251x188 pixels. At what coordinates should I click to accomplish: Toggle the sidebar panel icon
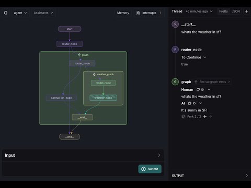pos(6,13)
